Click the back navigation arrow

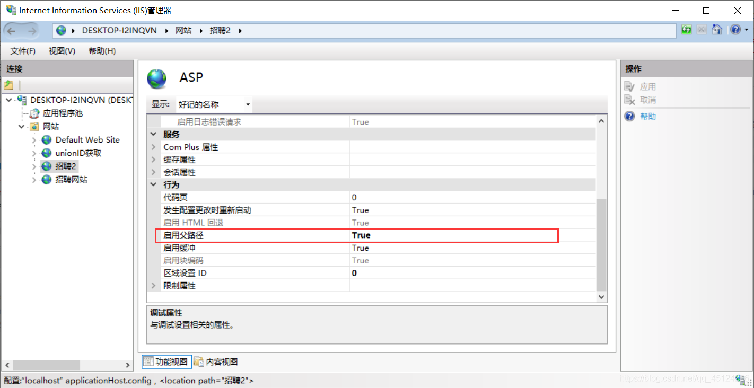tap(12, 31)
